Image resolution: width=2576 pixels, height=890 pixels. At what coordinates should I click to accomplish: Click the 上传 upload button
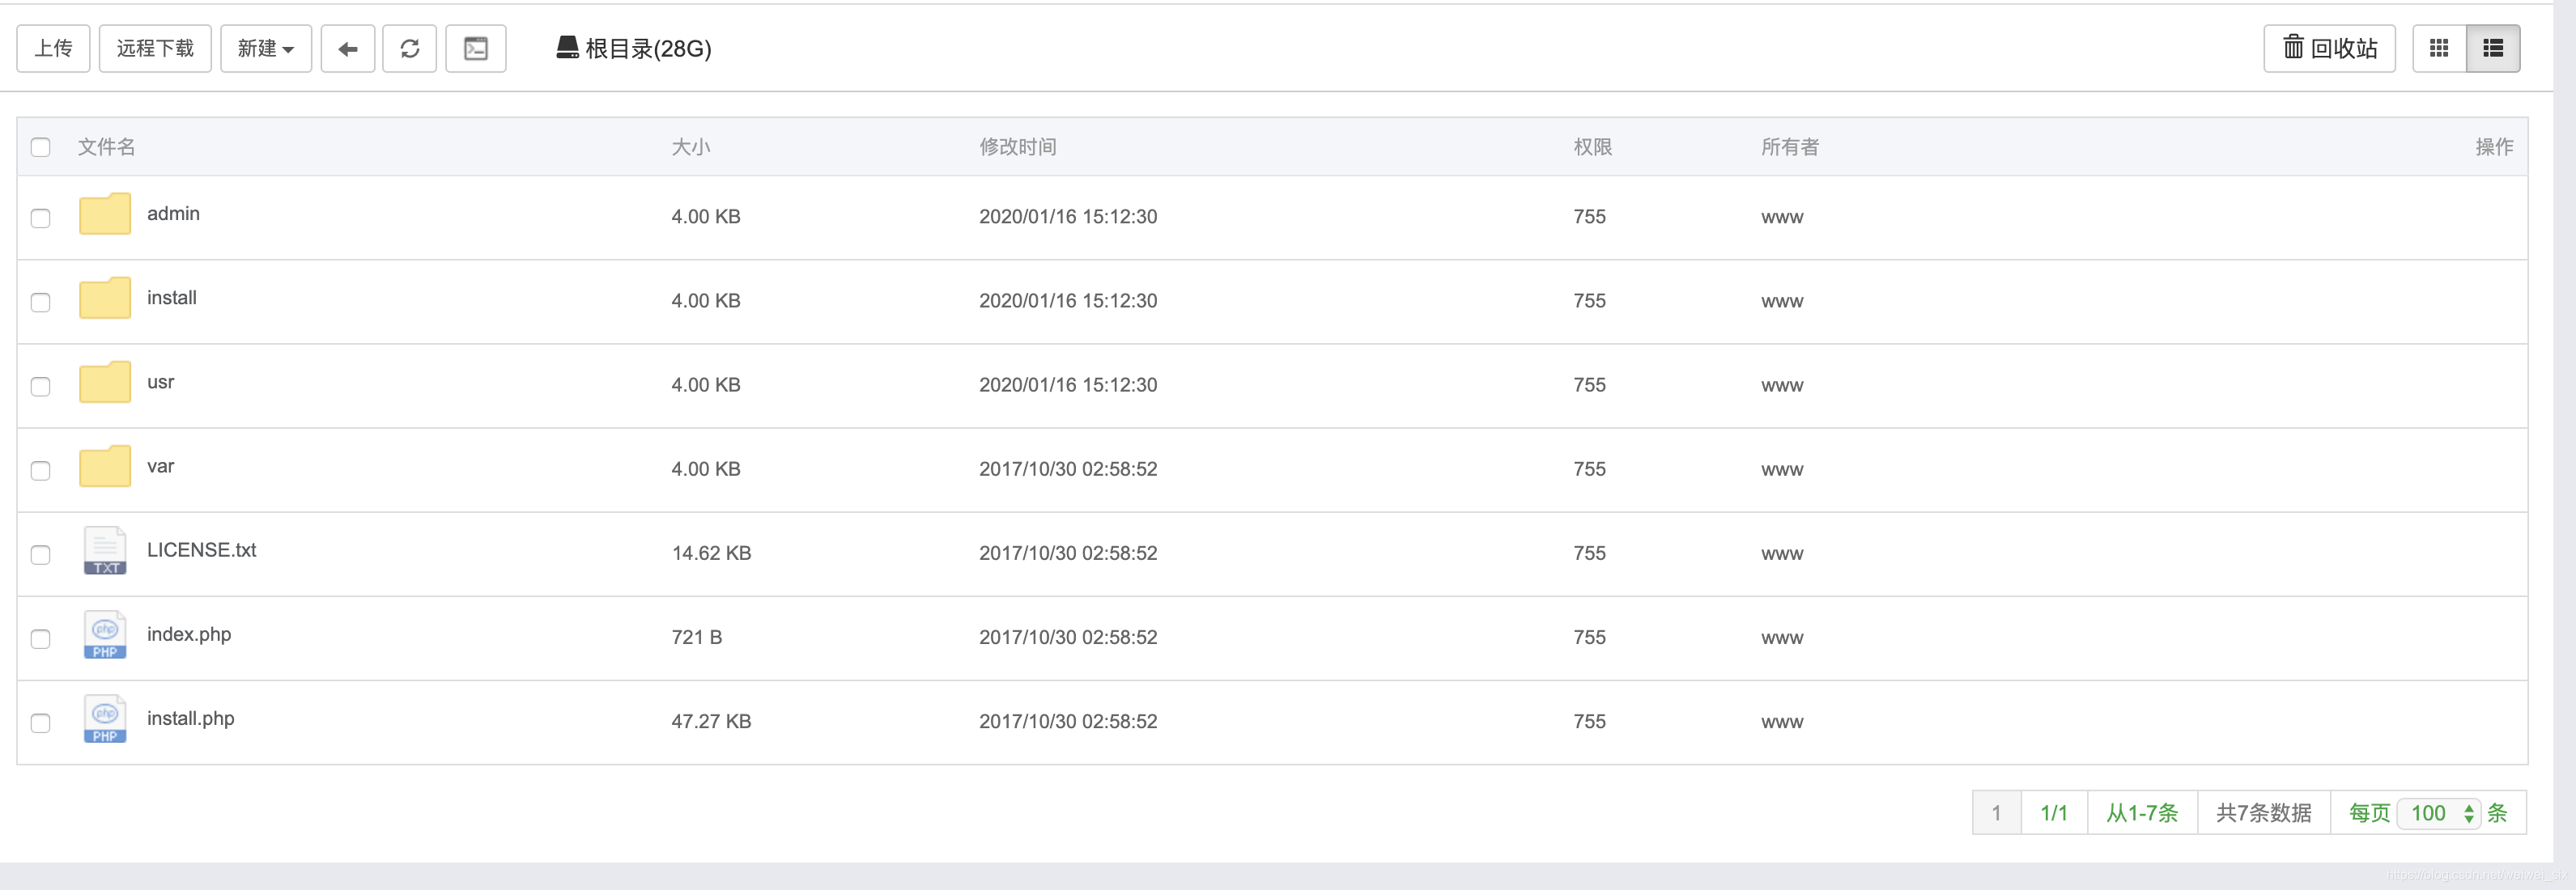(53, 49)
